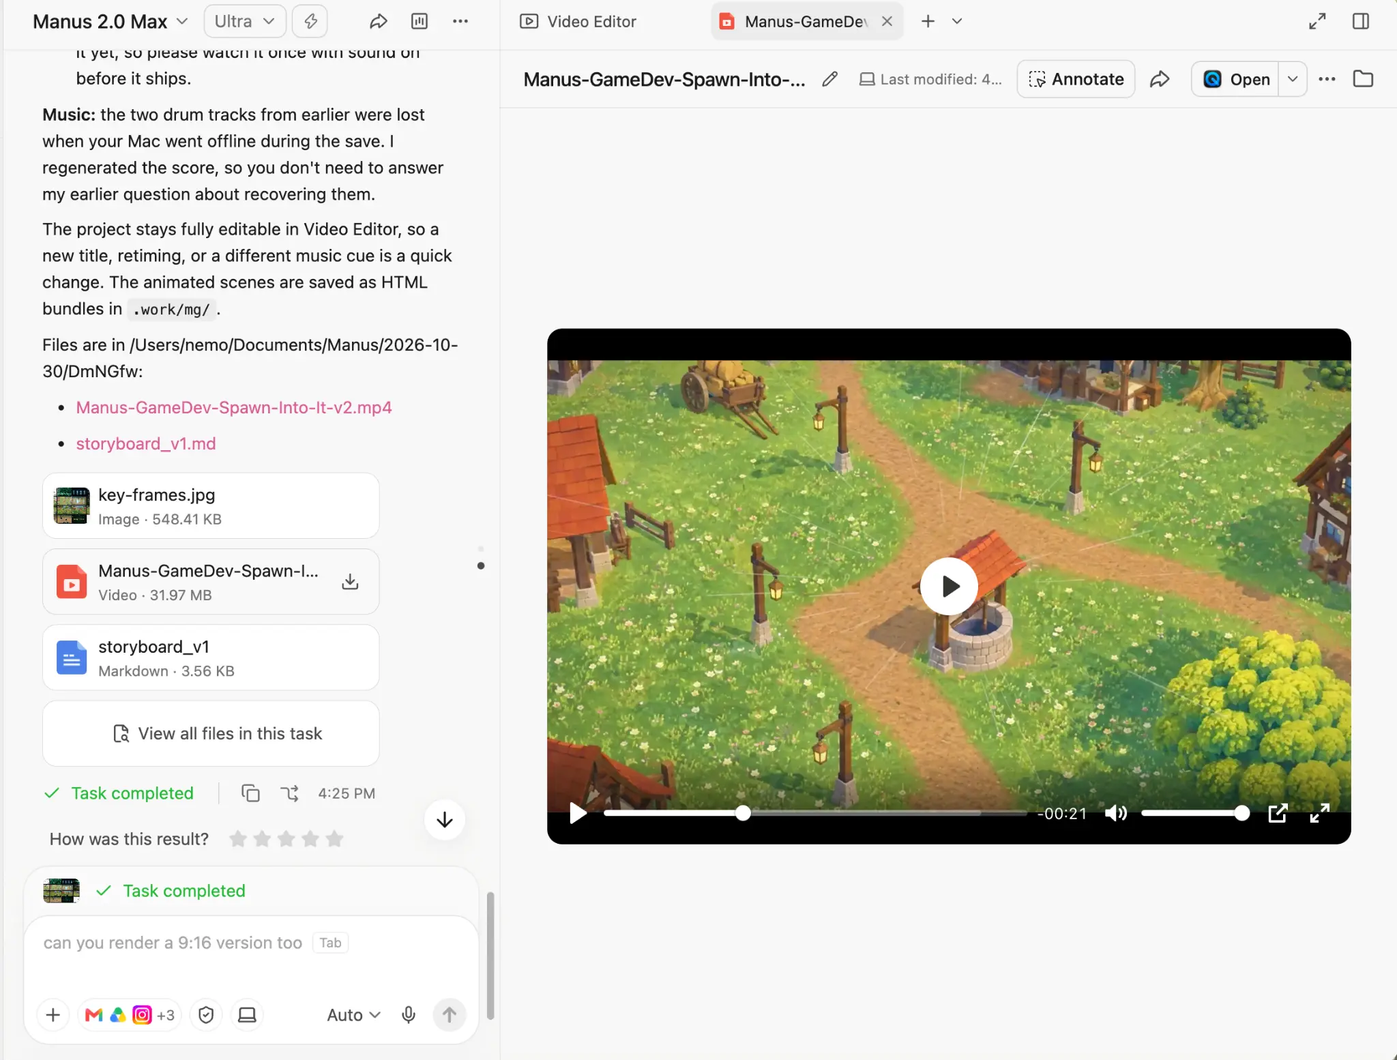Show file in folder icon
Screen dimensions: 1397x1060
pyautogui.click(x=1363, y=79)
